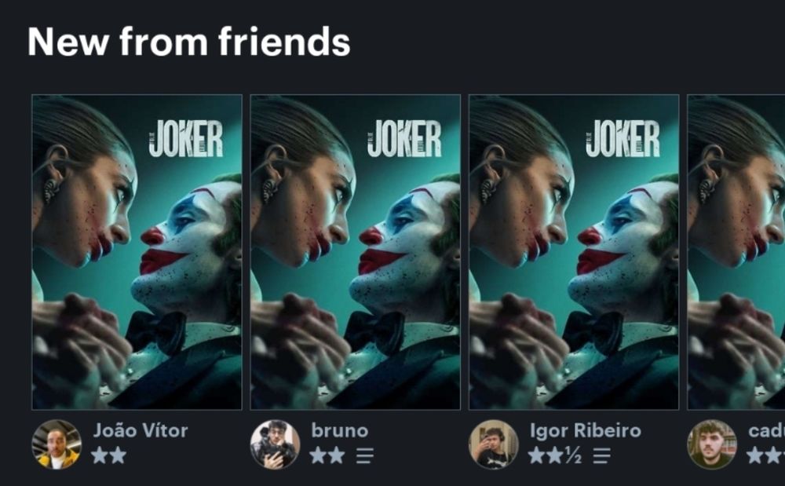Visit the cut-off cadu username link
The width and height of the screenshot is (785, 486).
point(766,430)
